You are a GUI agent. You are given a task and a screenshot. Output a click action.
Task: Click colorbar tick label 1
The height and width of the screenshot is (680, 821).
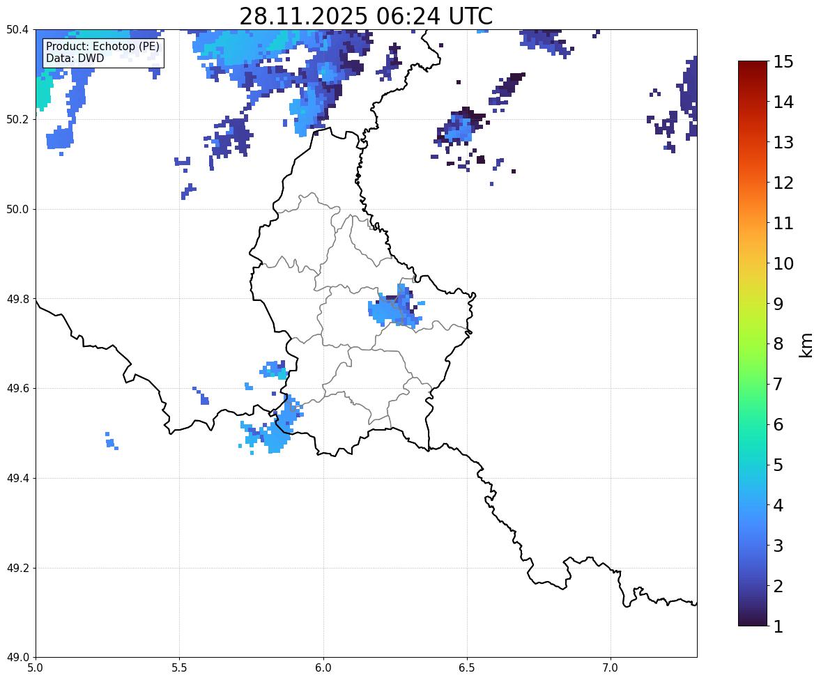(x=778, y=626)
